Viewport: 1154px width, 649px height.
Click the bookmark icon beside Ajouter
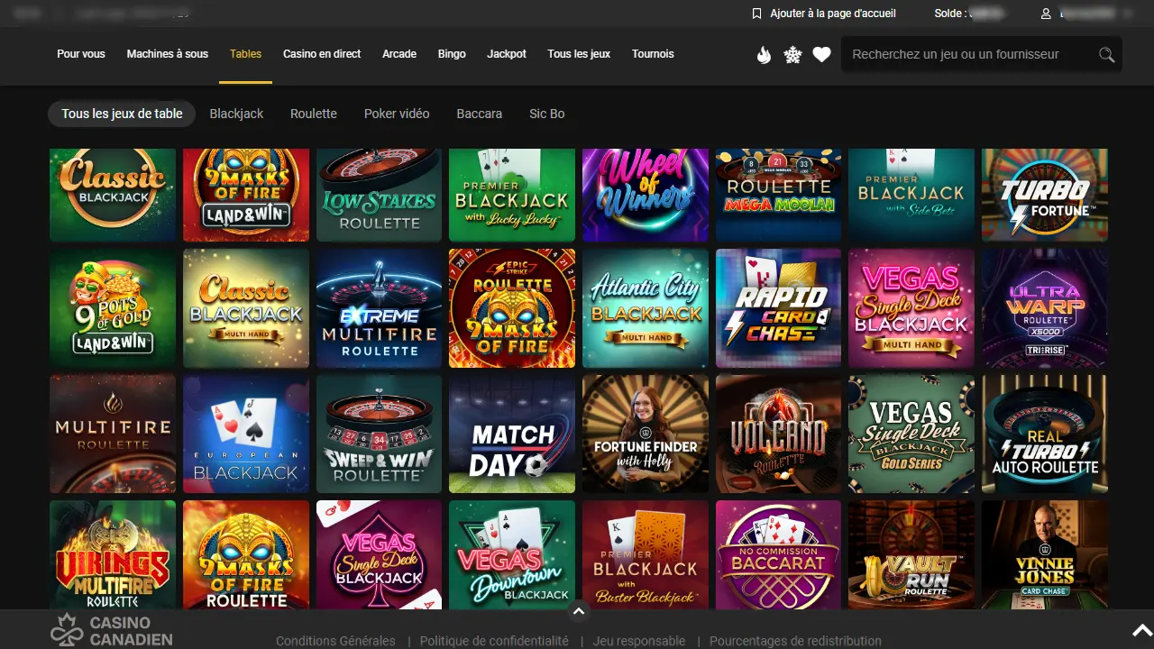click(x=757, y=14)
